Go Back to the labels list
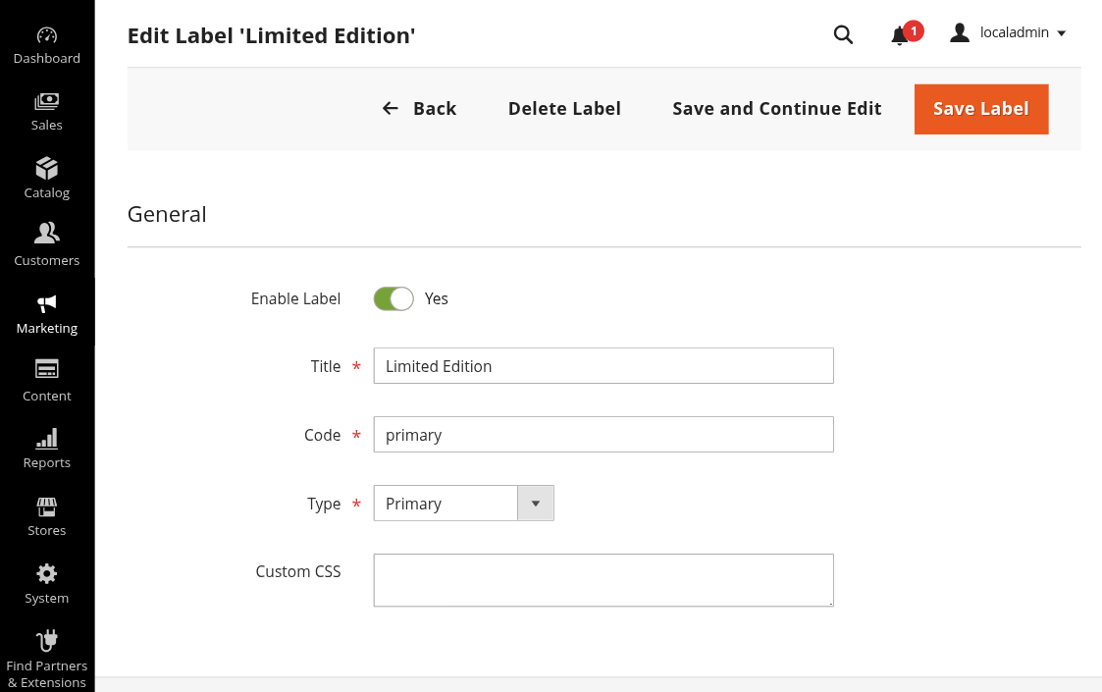 pyautogui.click(x=420, y=109)
